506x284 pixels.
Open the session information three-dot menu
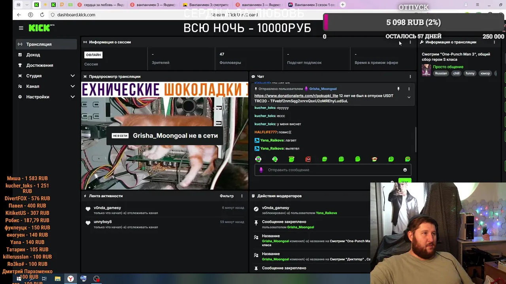[410, 42]
